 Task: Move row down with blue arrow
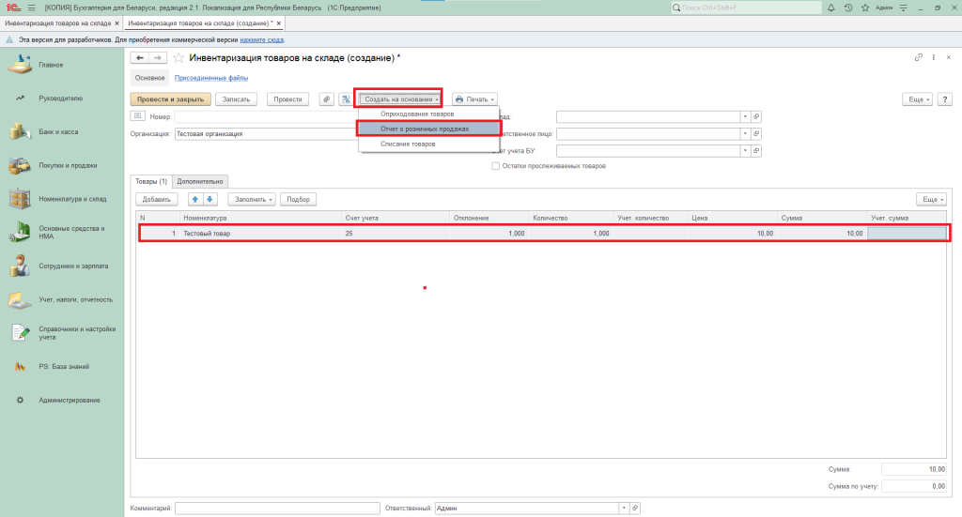[209, 199]
